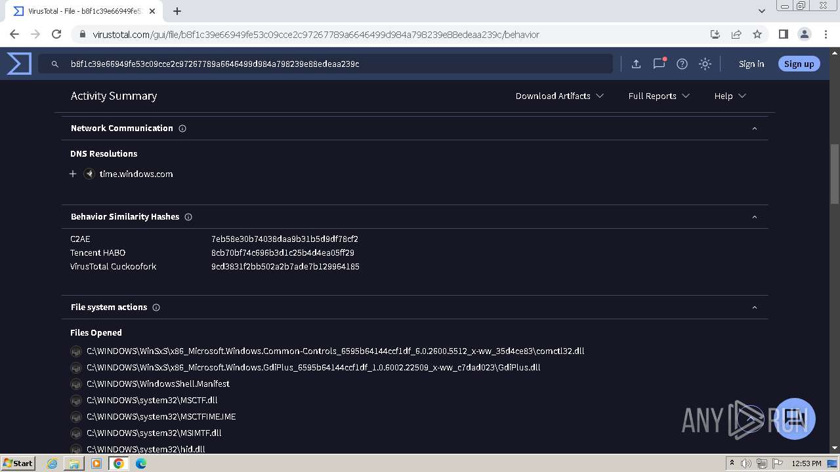Click the hash search input field

325,64
